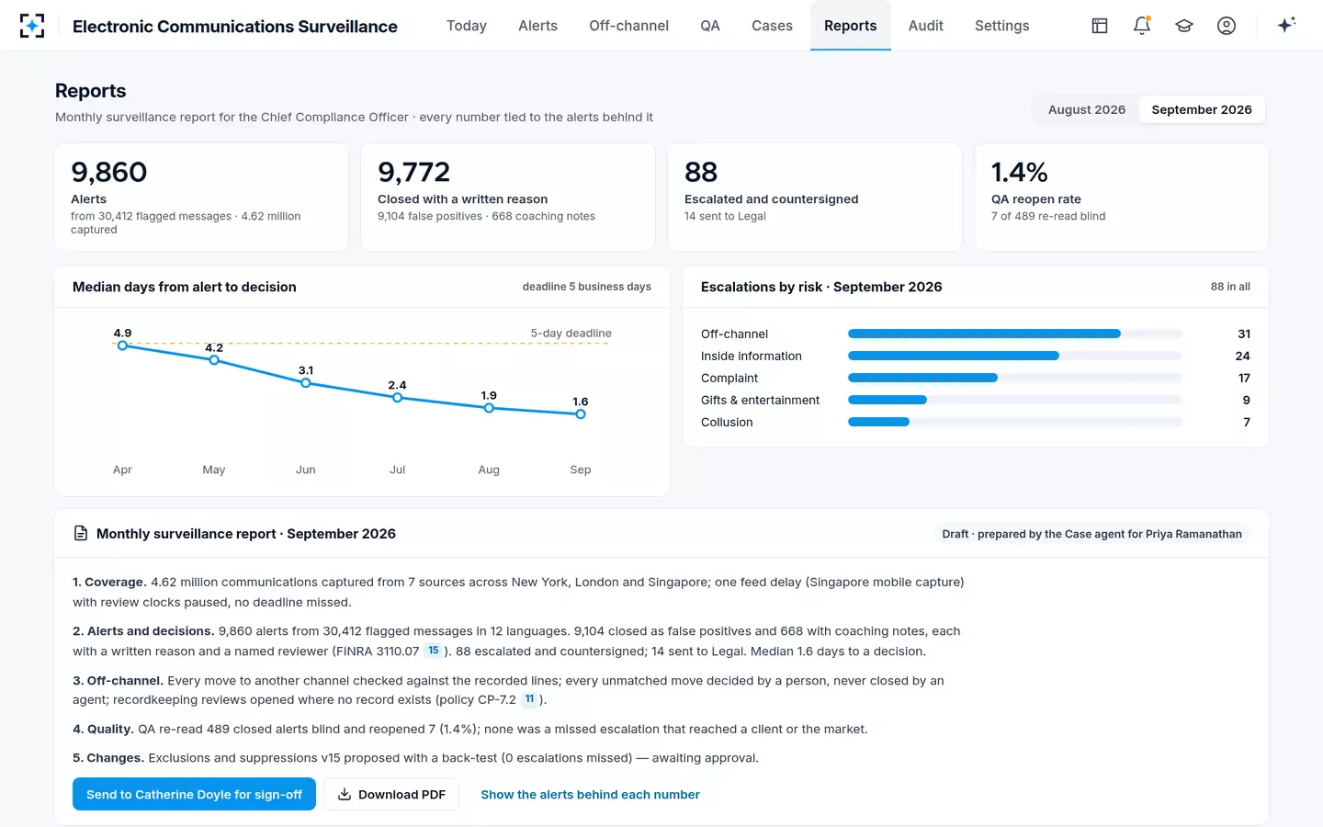The height and width of the screenshot is (827, 1323).
Task: Click the Draft prepared-by status badge
Action: click(x=1091, y=534)
